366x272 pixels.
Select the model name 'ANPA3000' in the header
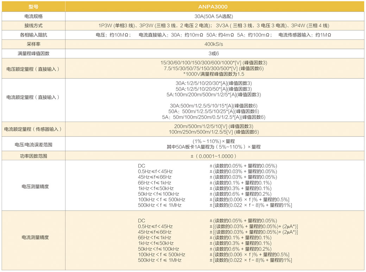[213, 7]
